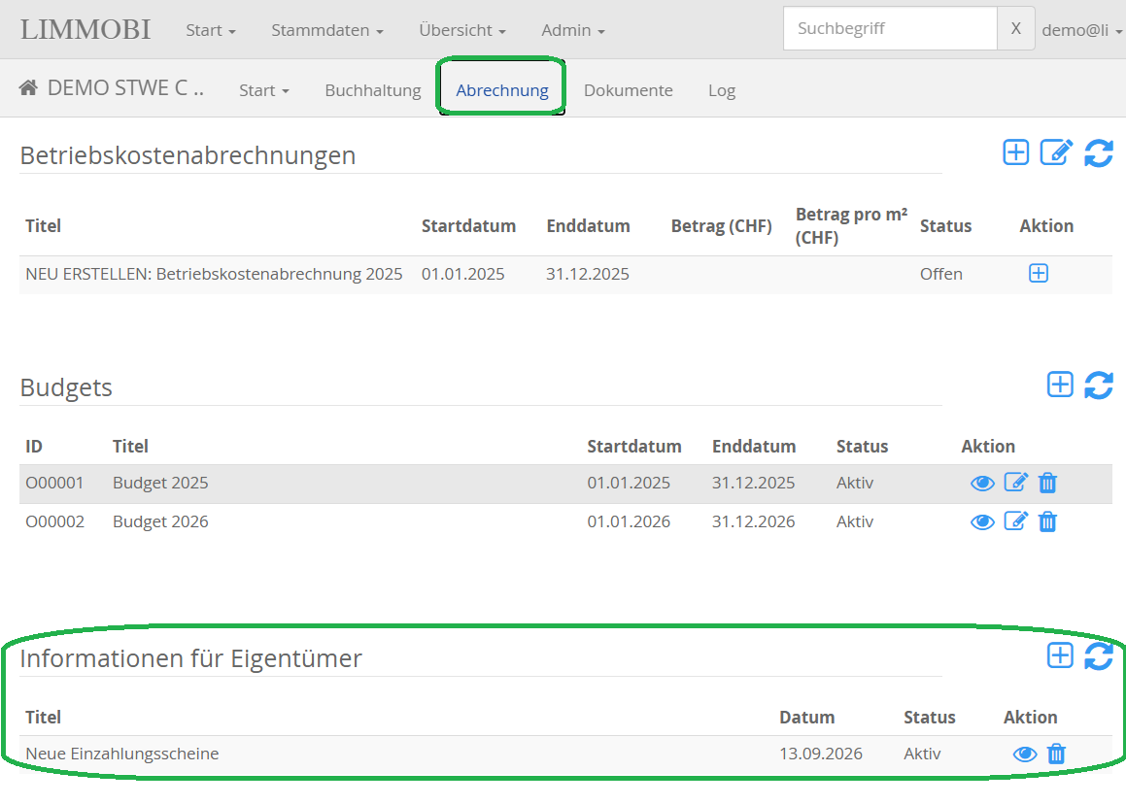Click the home icon next to DEMO STWE
The image size is (1126, 805).
pos(29,88)
